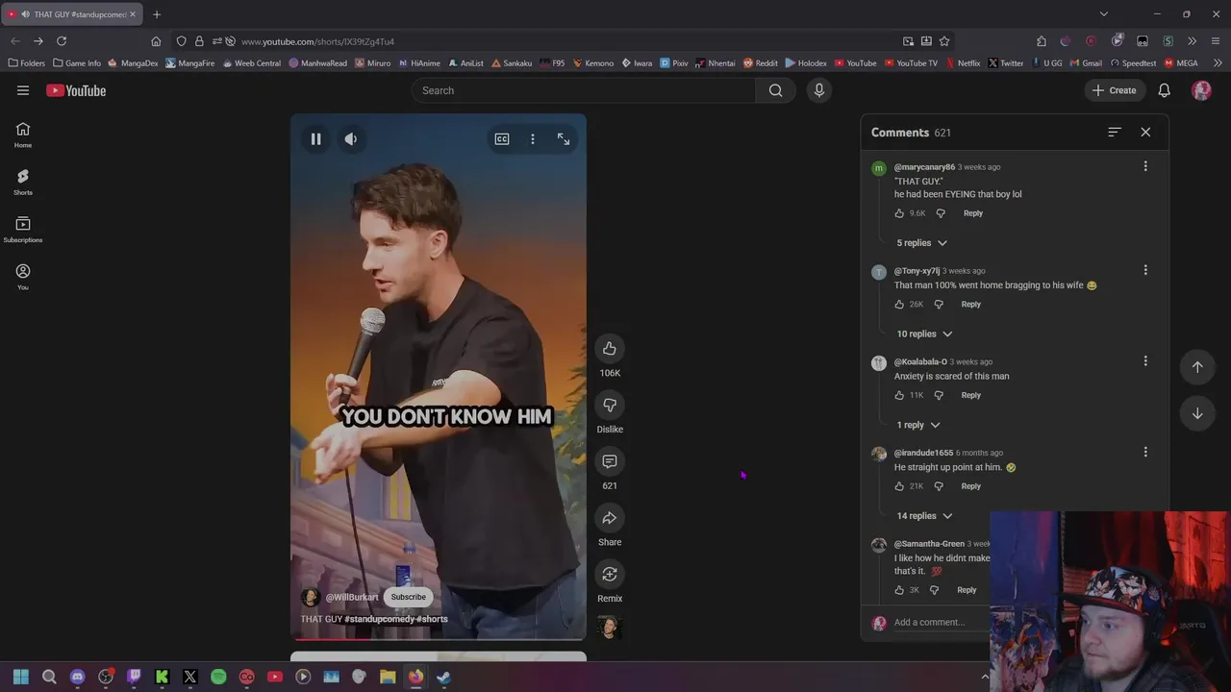The height and width of the screenshot is (692, 1231).
Task: Open Steam from the taskbar
Action: coord(443,677)
